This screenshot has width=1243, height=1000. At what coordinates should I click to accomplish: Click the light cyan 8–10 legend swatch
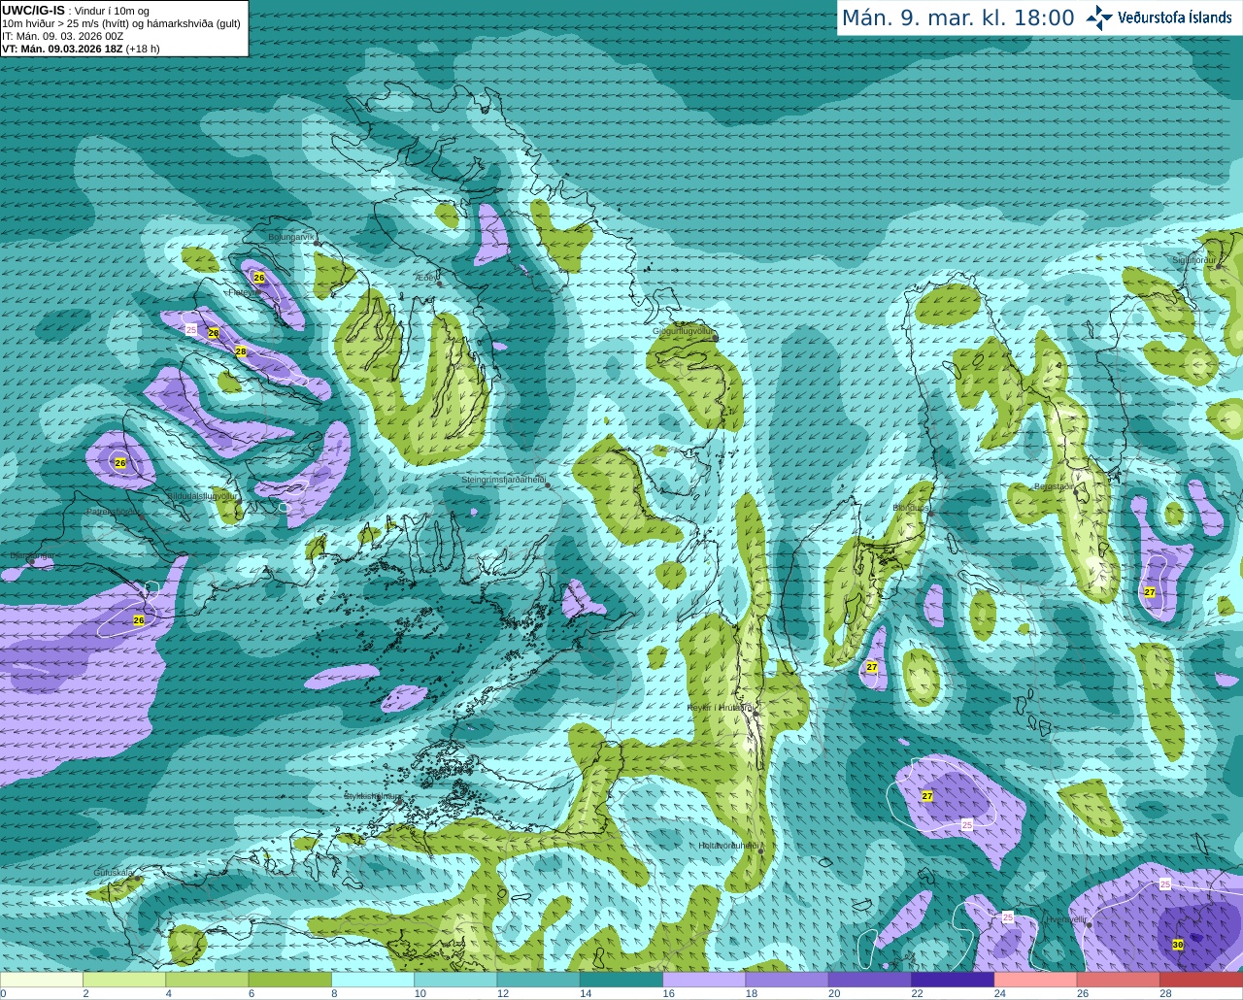373,980
